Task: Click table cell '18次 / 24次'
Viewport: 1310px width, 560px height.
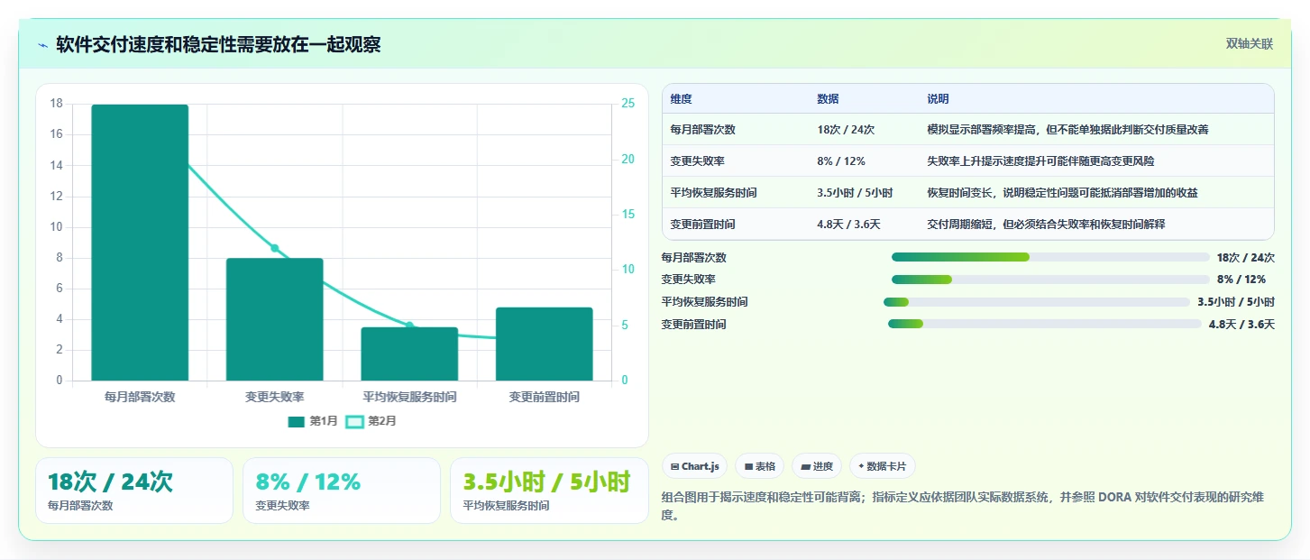Action: coord(846,130)
